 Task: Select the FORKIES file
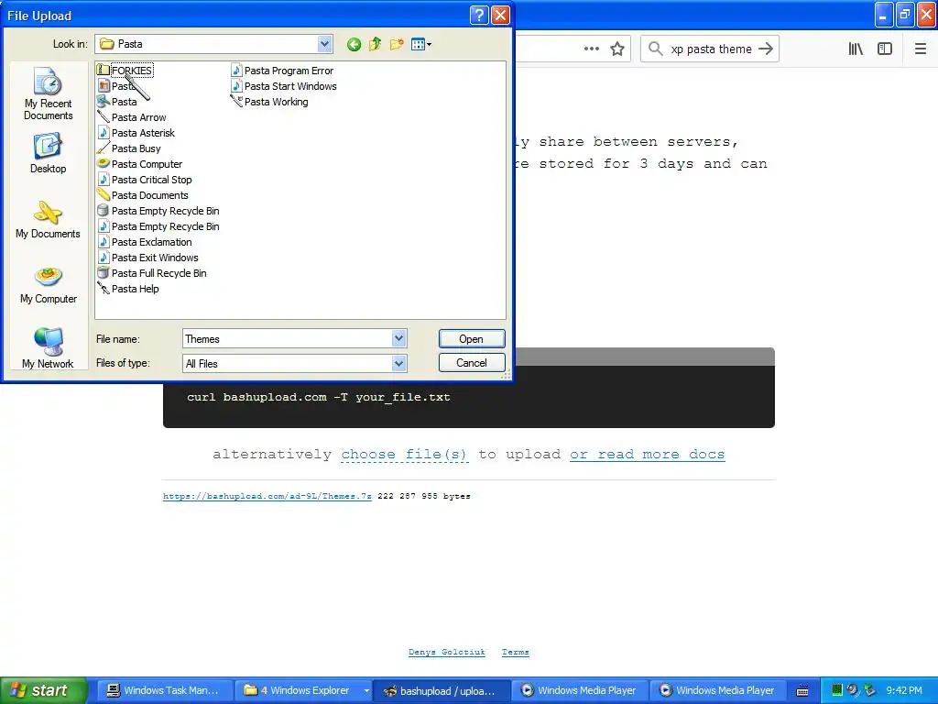pos(125,71)
